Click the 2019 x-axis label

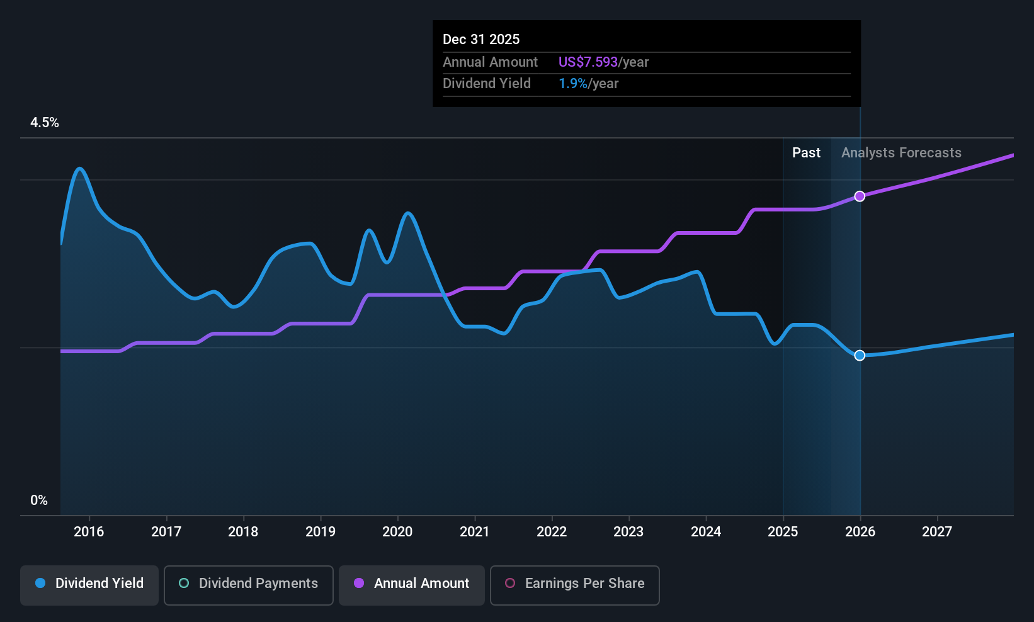click(321, 532)
